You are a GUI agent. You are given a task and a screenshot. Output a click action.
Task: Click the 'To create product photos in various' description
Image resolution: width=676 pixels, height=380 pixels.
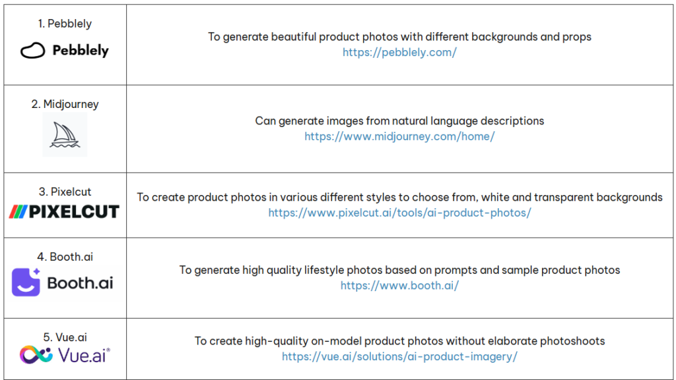point(399,198)
